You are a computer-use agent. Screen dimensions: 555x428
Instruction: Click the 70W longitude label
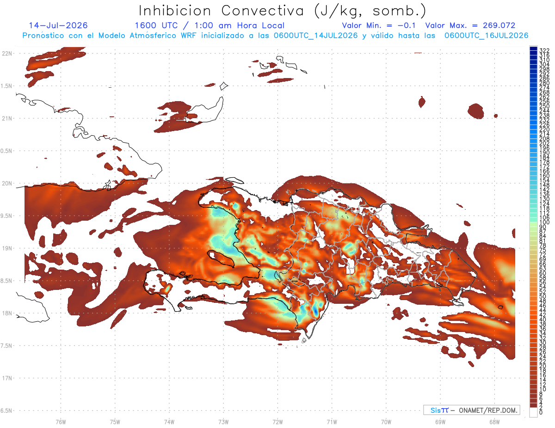pyautogui.click(x=386, y=422)
